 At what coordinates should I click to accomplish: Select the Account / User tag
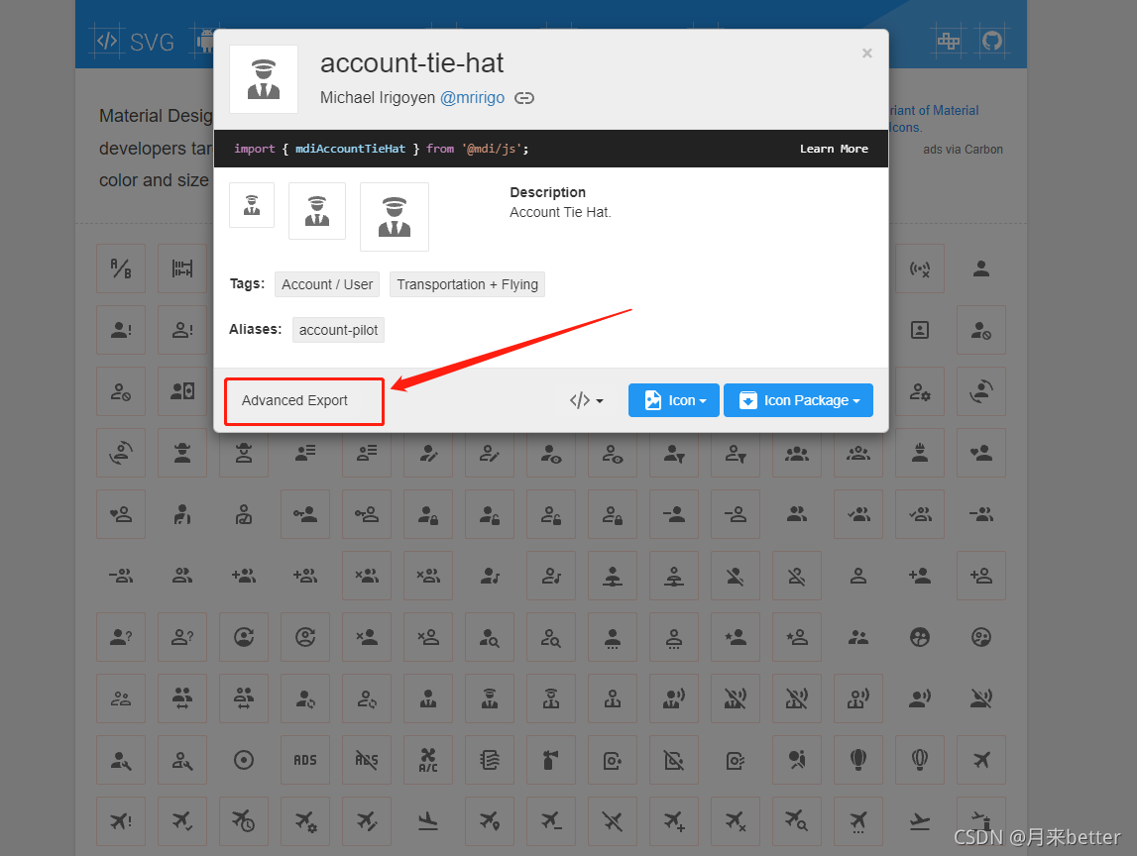click(327, 284)
